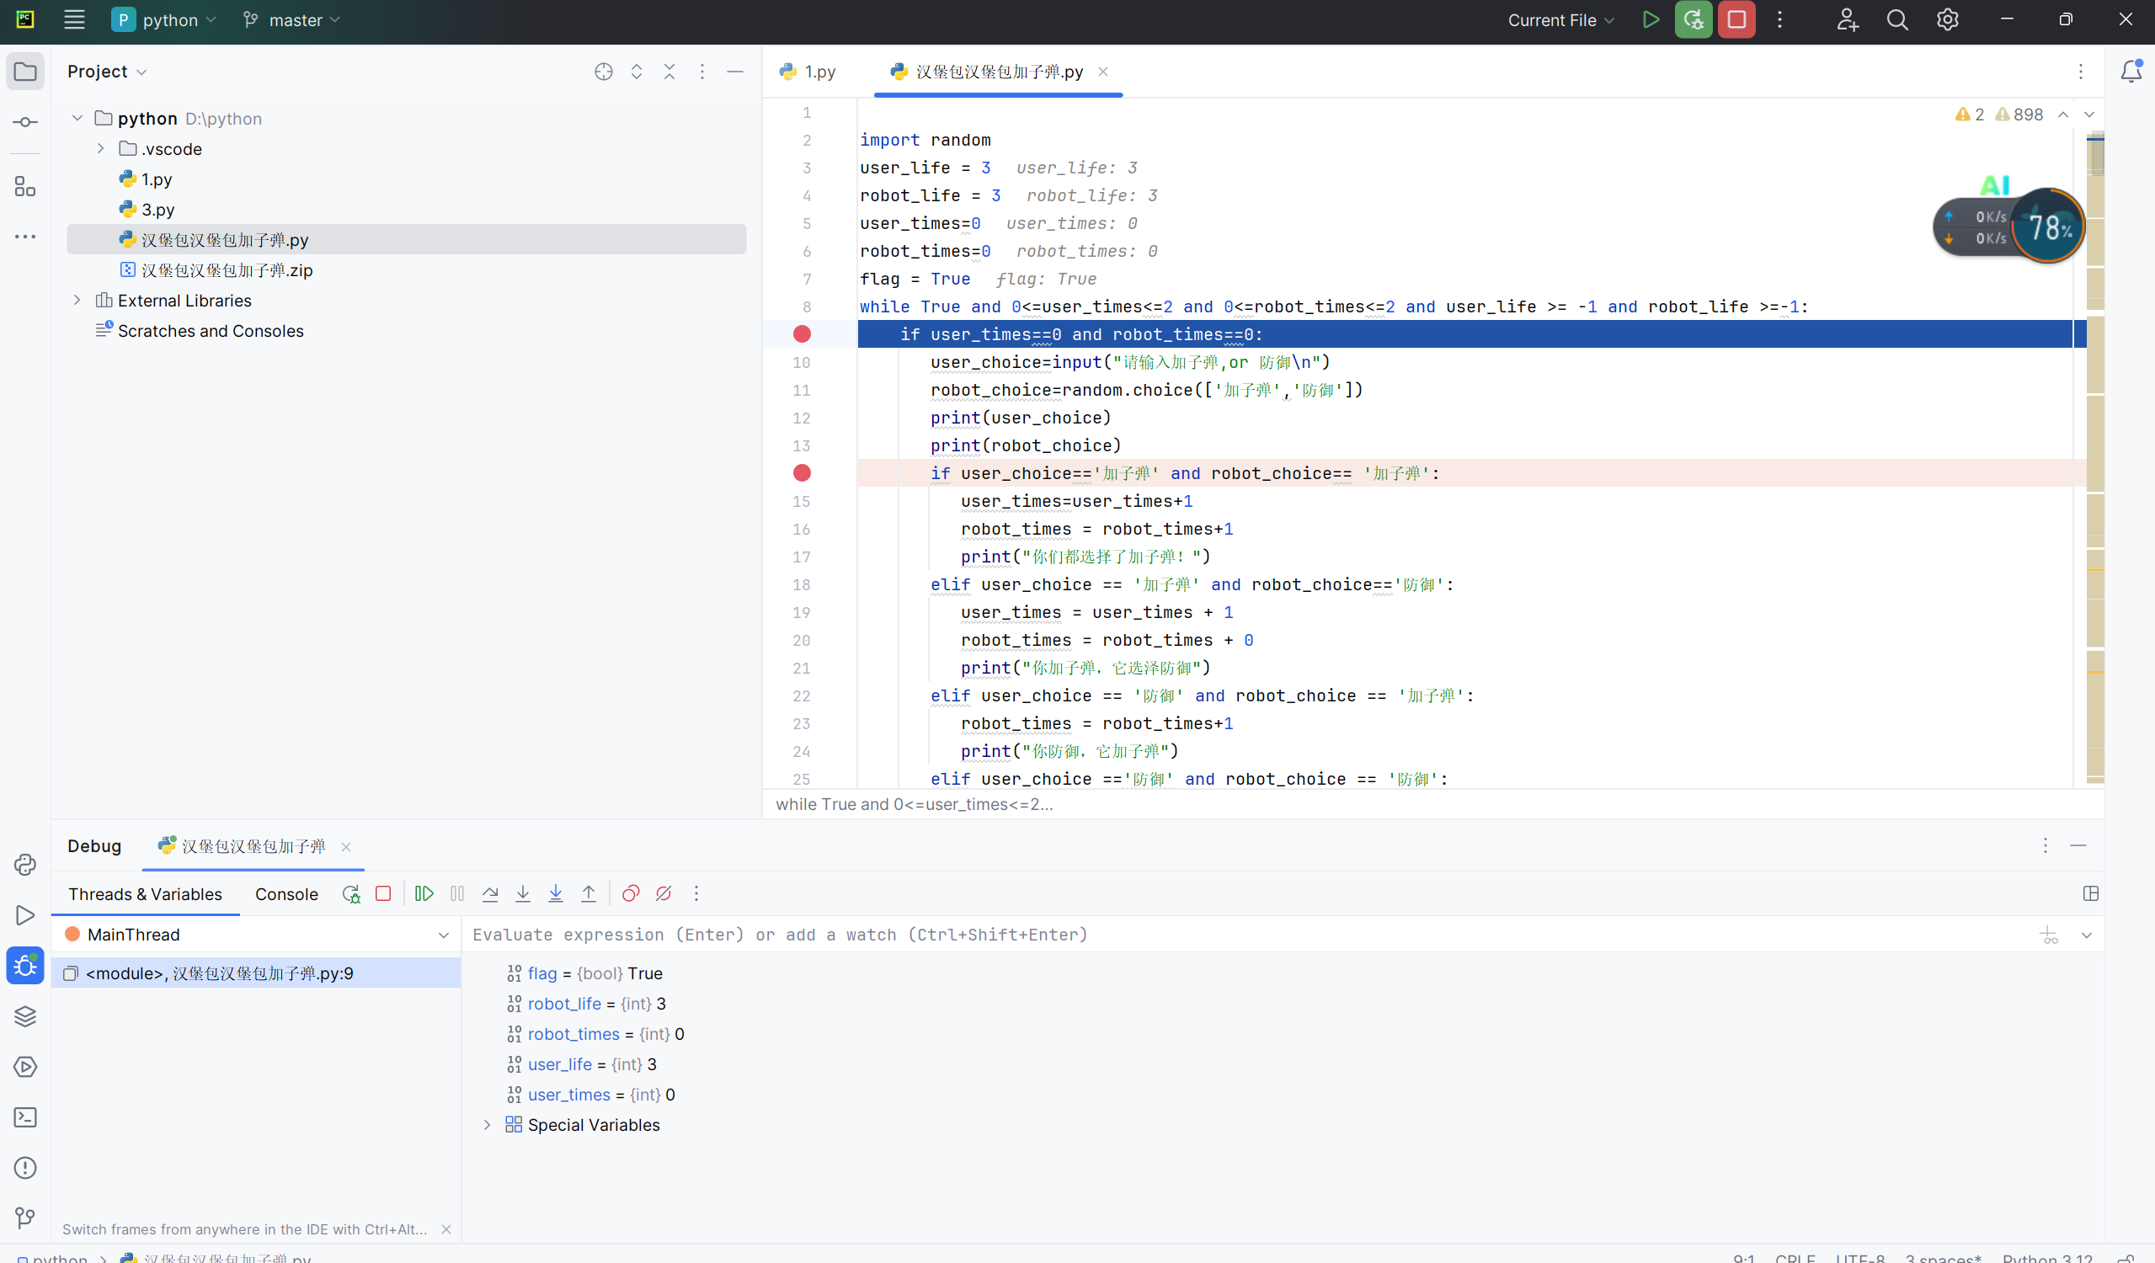This screenshot has width=2155, height=1263.
Task: Open Git tool window icon
Action: [24, 1218]
